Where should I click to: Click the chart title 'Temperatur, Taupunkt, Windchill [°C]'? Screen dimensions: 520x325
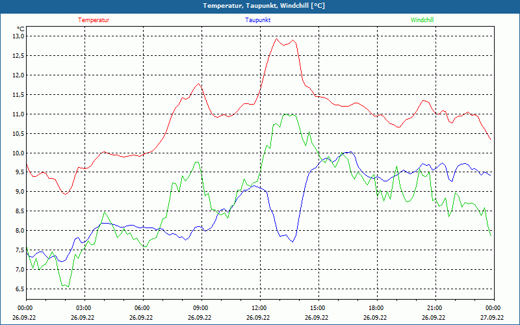264,6
